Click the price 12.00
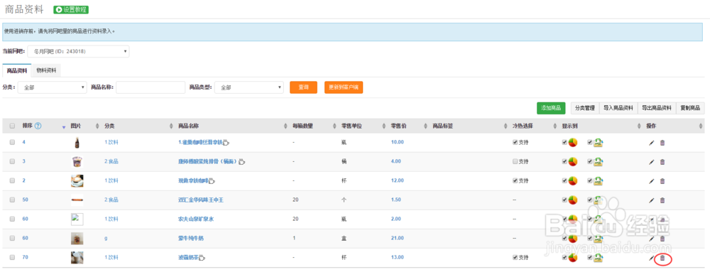This screenshot has height=272, width=710. [397, 180]
